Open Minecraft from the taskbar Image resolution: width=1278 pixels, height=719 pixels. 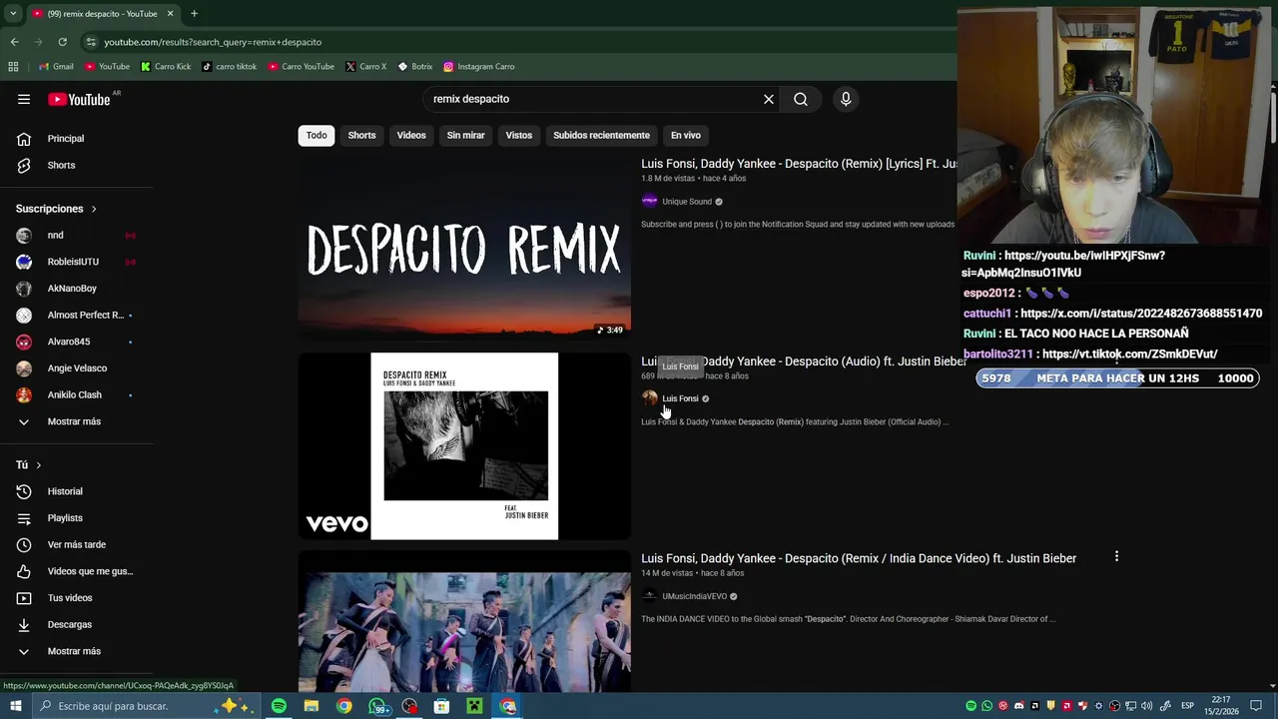(x=474, y=706)
